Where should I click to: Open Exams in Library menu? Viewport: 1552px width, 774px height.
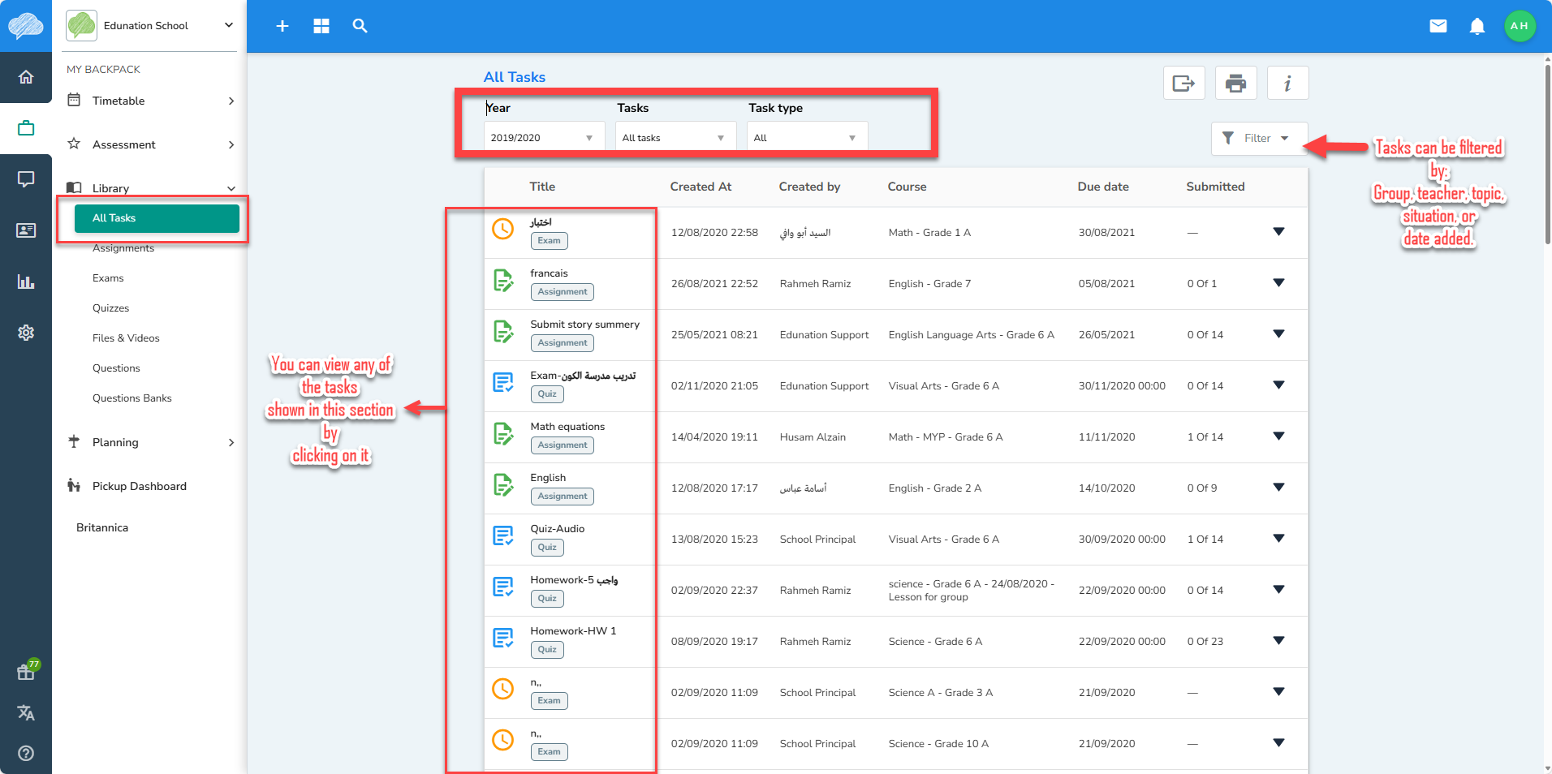[108, 278]
